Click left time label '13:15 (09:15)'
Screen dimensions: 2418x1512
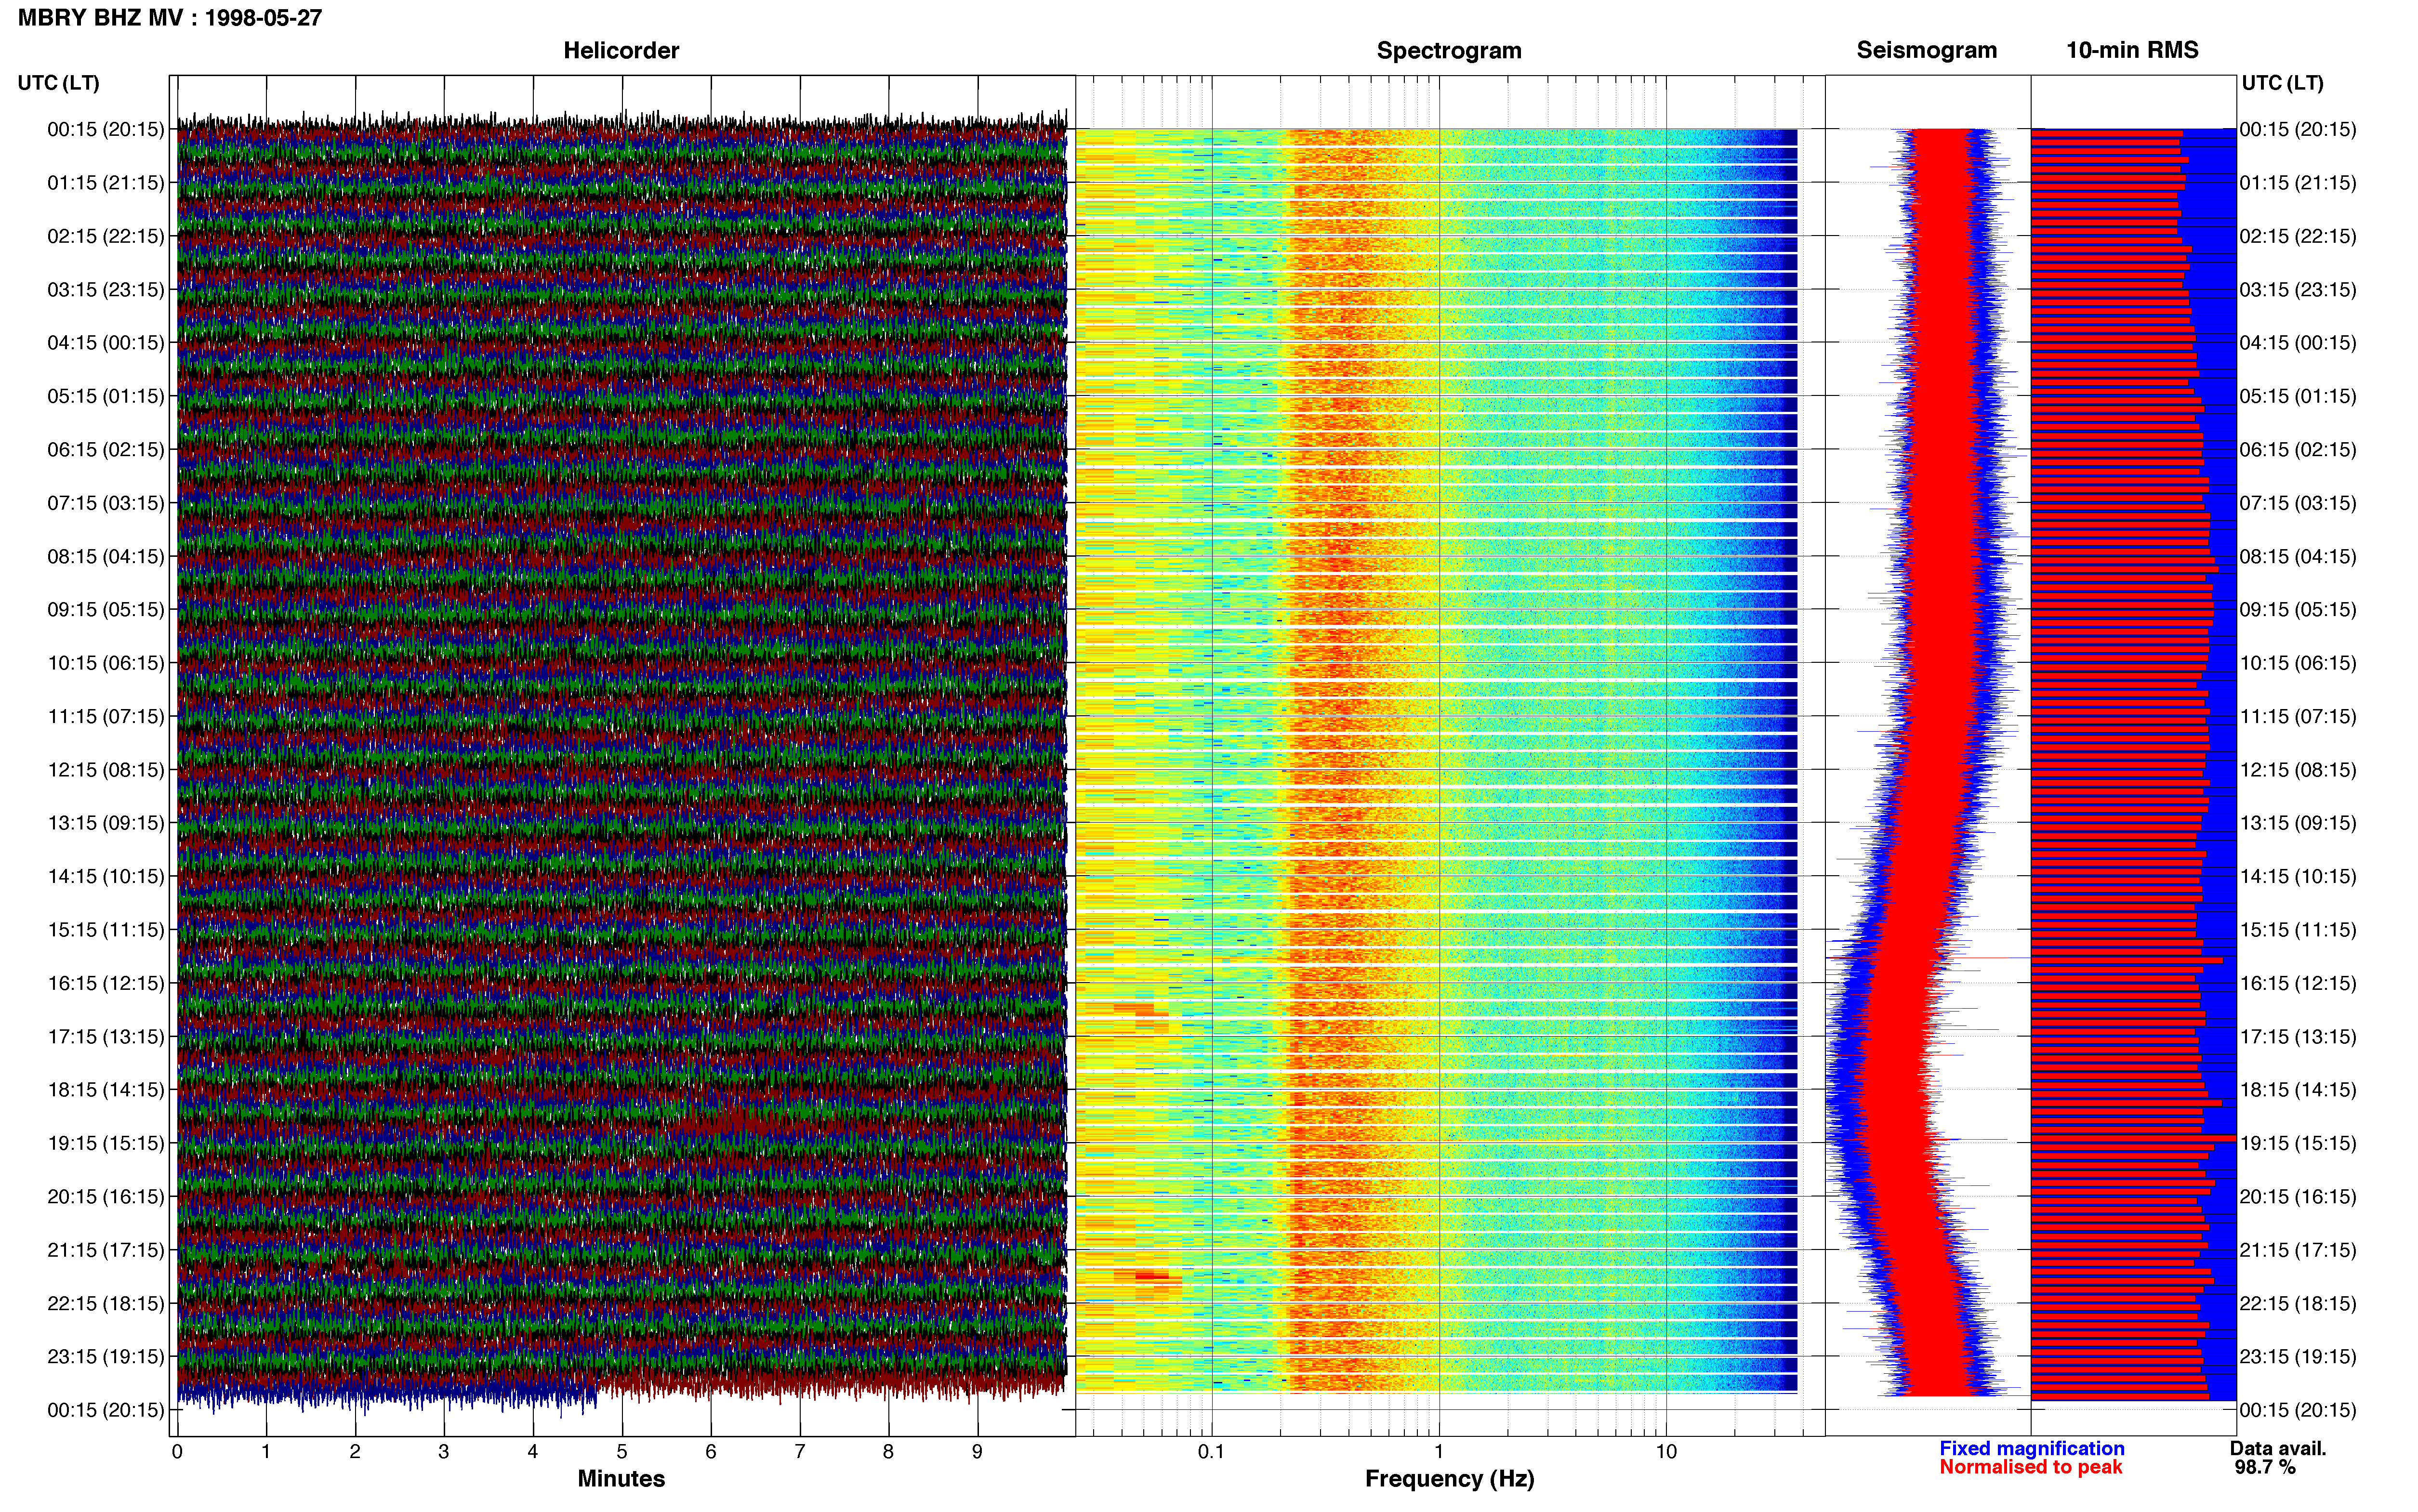point(106,823)
